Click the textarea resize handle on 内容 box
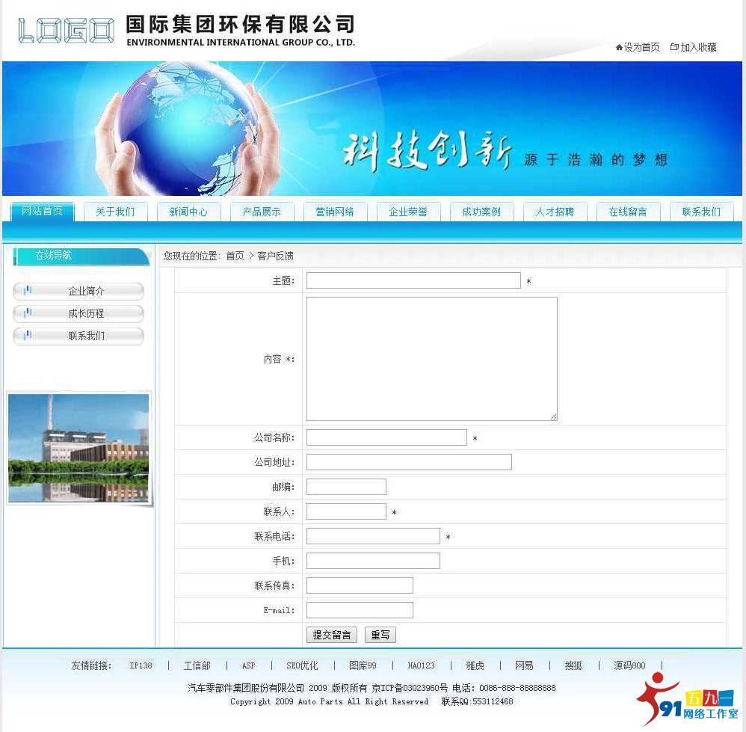This screenshot has height=732, width=746. [x=554, y=416]
